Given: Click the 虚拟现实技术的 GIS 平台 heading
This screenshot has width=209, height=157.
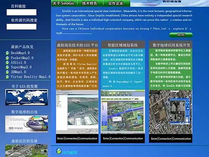Looking at the screenshot, I should tap(78, 45).
